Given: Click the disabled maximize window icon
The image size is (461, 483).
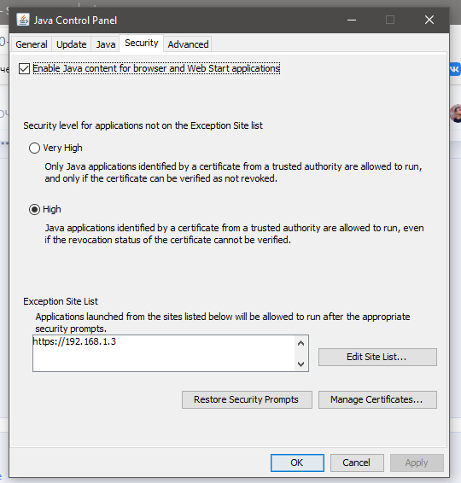Looking at the screenshot, I should point(390,20).
